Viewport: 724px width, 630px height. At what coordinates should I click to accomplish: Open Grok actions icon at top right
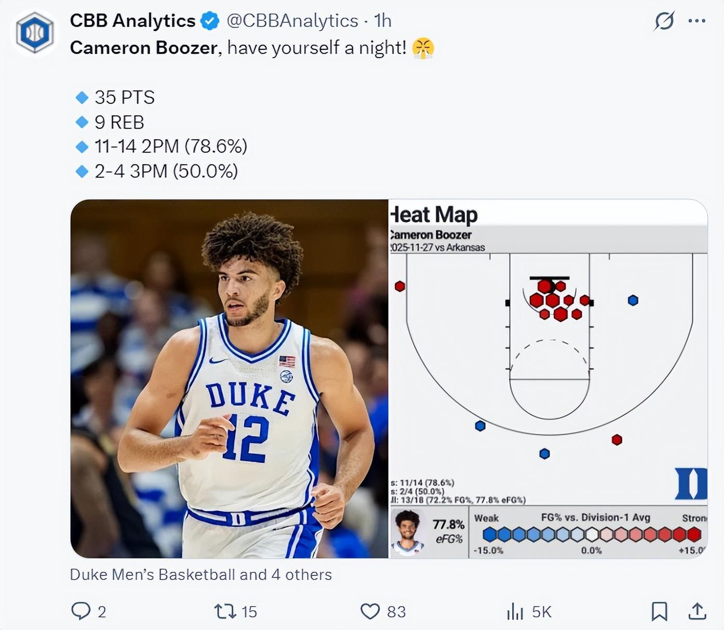(x=664, y=21)
